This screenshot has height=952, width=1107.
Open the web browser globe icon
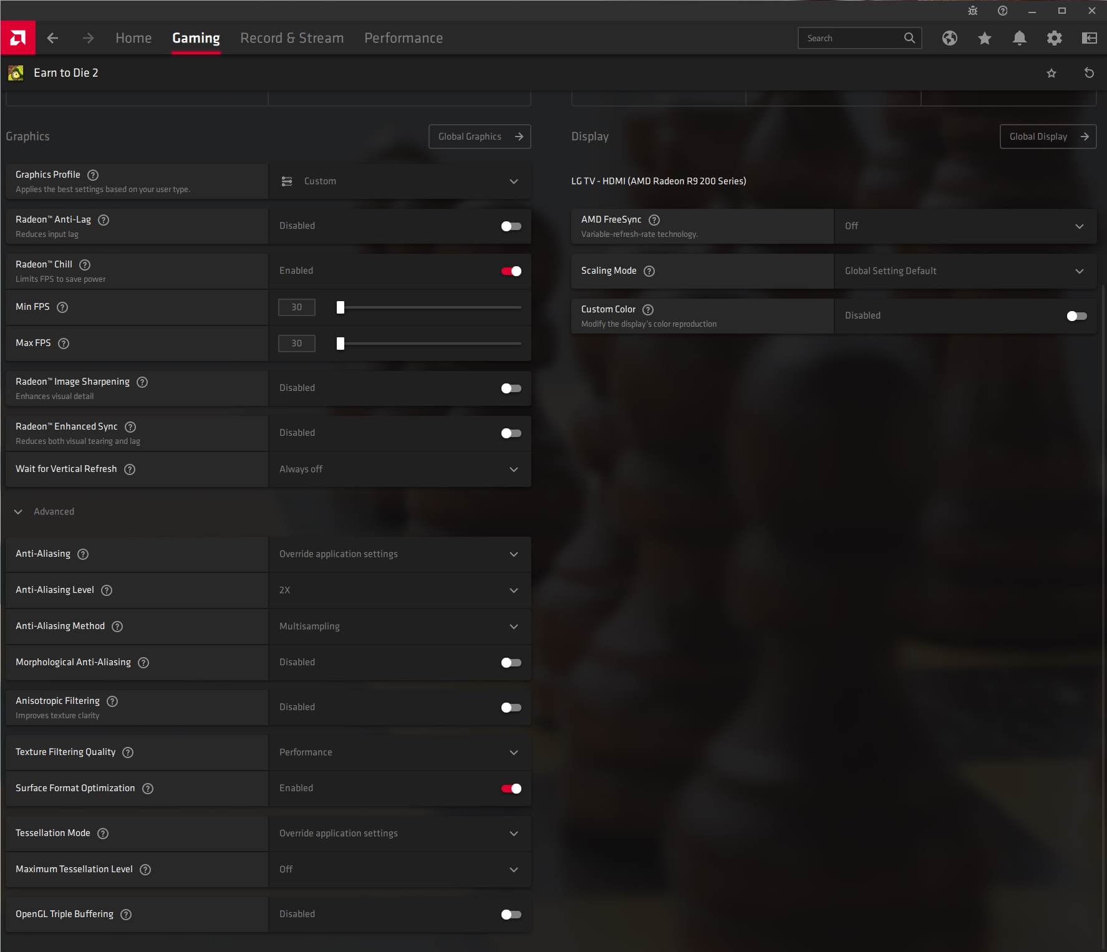(950, 38)
